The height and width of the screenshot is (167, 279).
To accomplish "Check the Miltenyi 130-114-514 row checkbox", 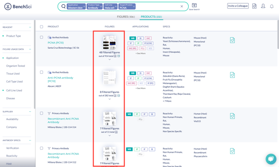I will pos(41,113).
